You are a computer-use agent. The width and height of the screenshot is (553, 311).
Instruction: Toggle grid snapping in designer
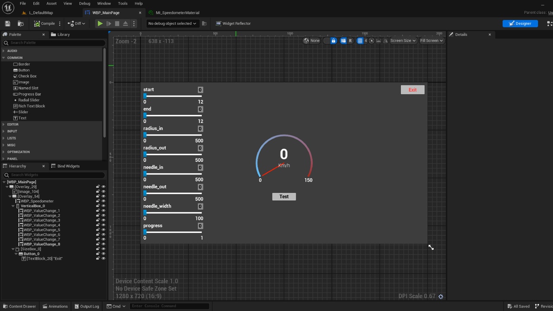coord(360,41)
